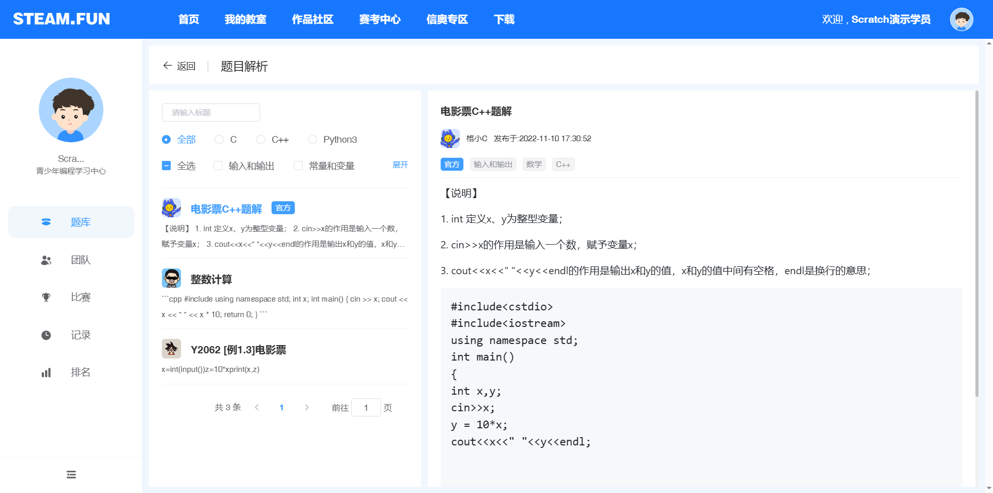Click the back arrow icon beside 返回
Image resolution: width=993 pixels, height=493 pixels.
tap(168, 66)
